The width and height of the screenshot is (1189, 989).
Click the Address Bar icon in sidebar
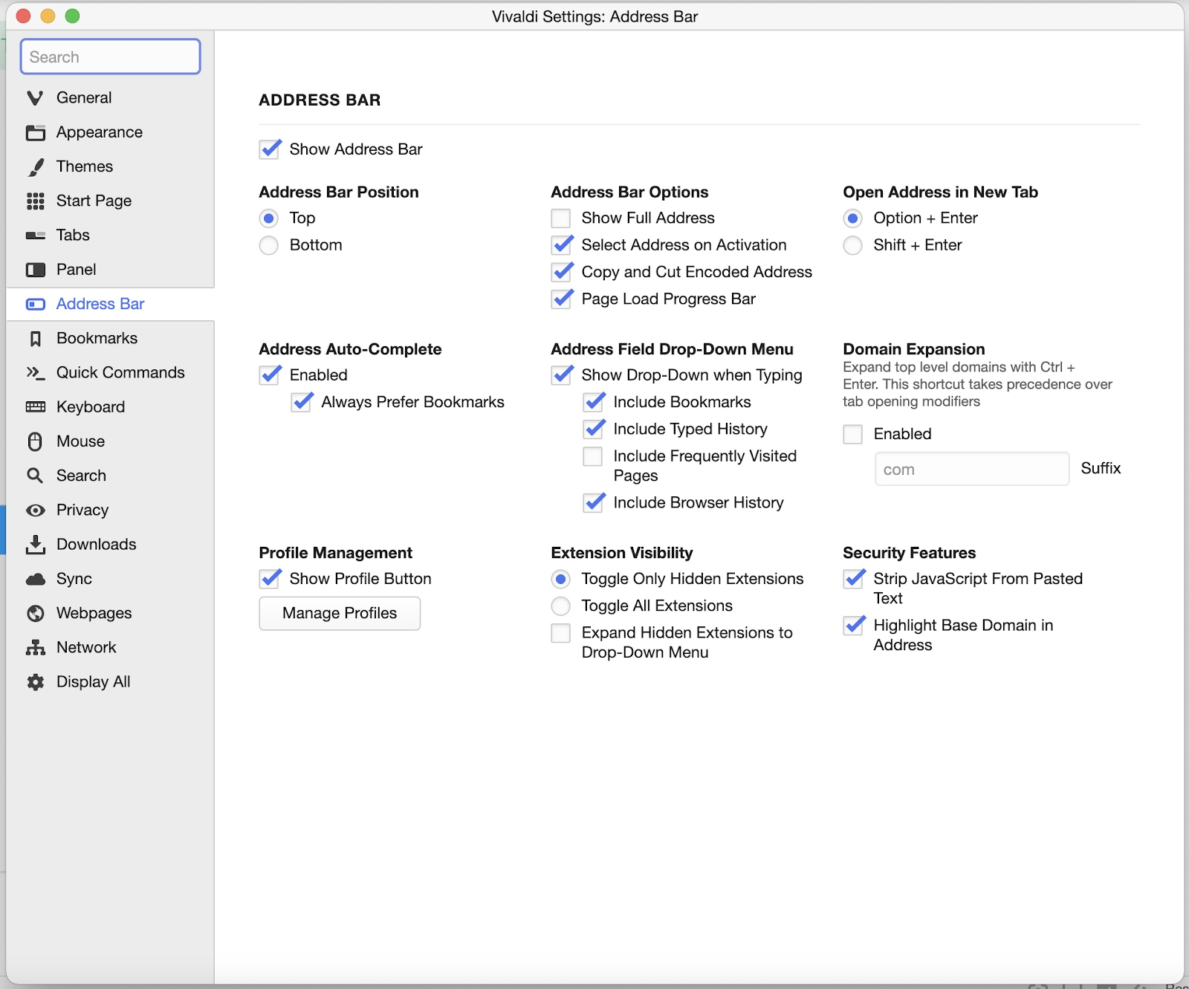(35, 304)
